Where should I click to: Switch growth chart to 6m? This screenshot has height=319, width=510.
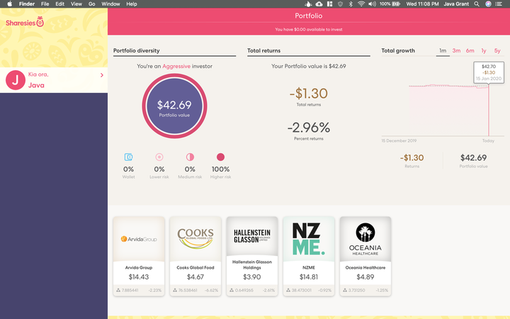coord(470,51)
